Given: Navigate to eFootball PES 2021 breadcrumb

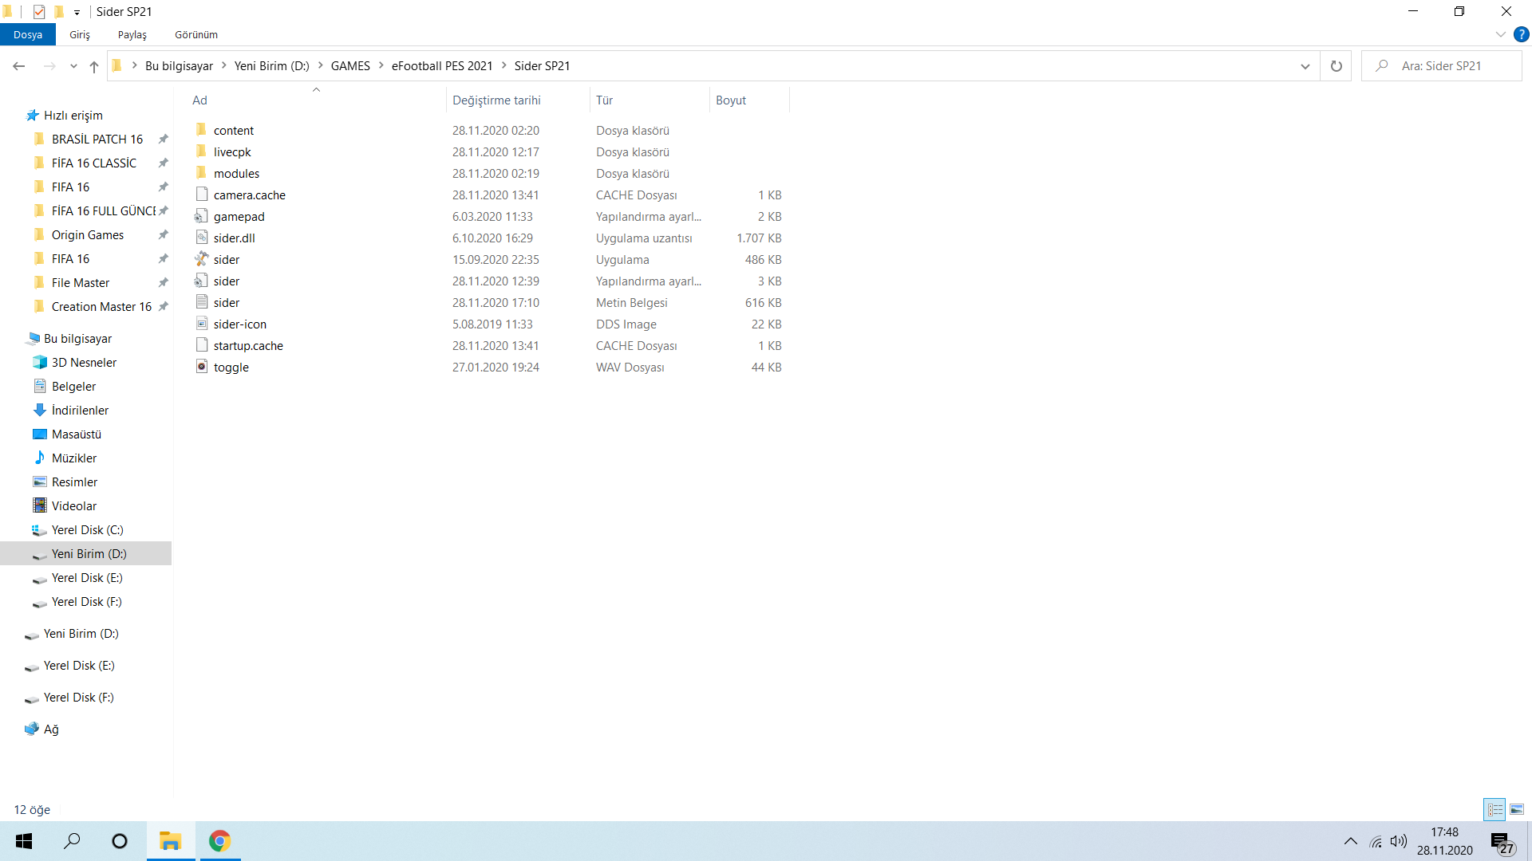Looking at the screenshot, I should click(x=441, y=66).
